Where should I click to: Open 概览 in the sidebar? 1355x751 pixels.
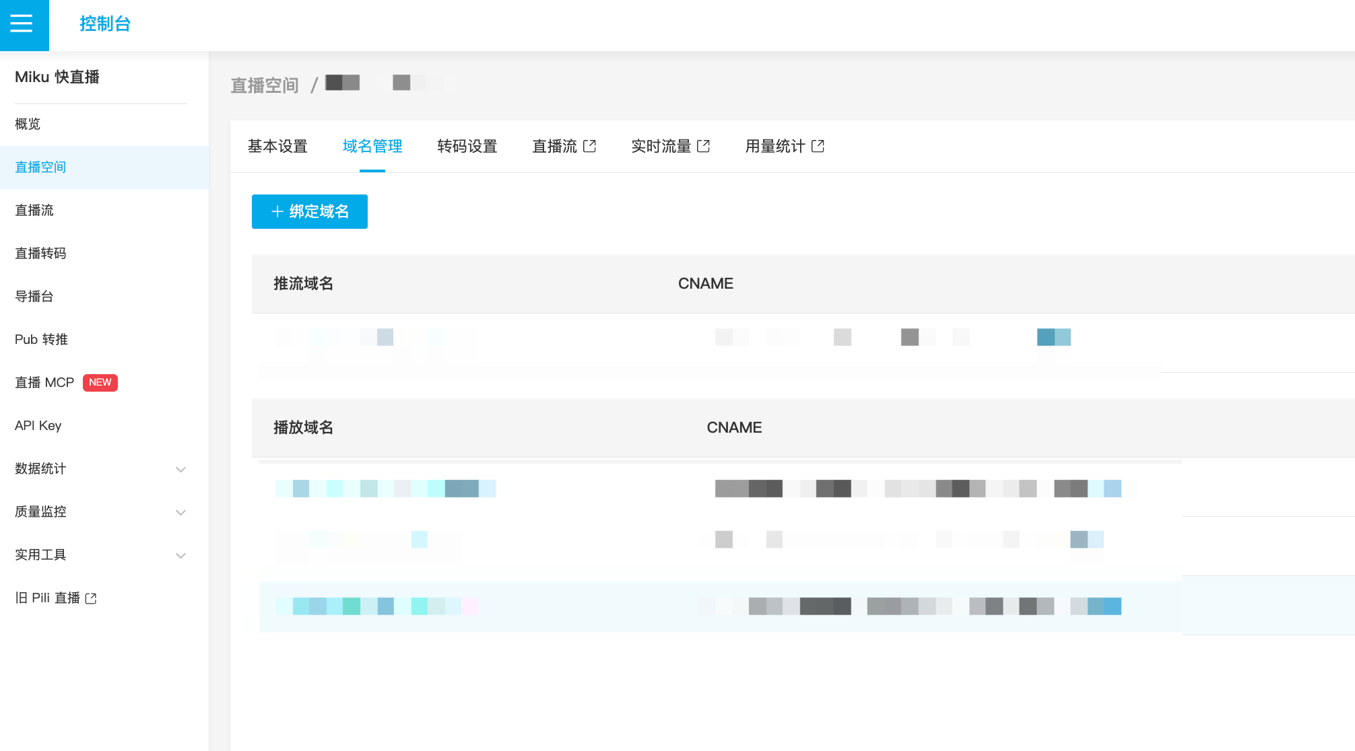(28, 124)
